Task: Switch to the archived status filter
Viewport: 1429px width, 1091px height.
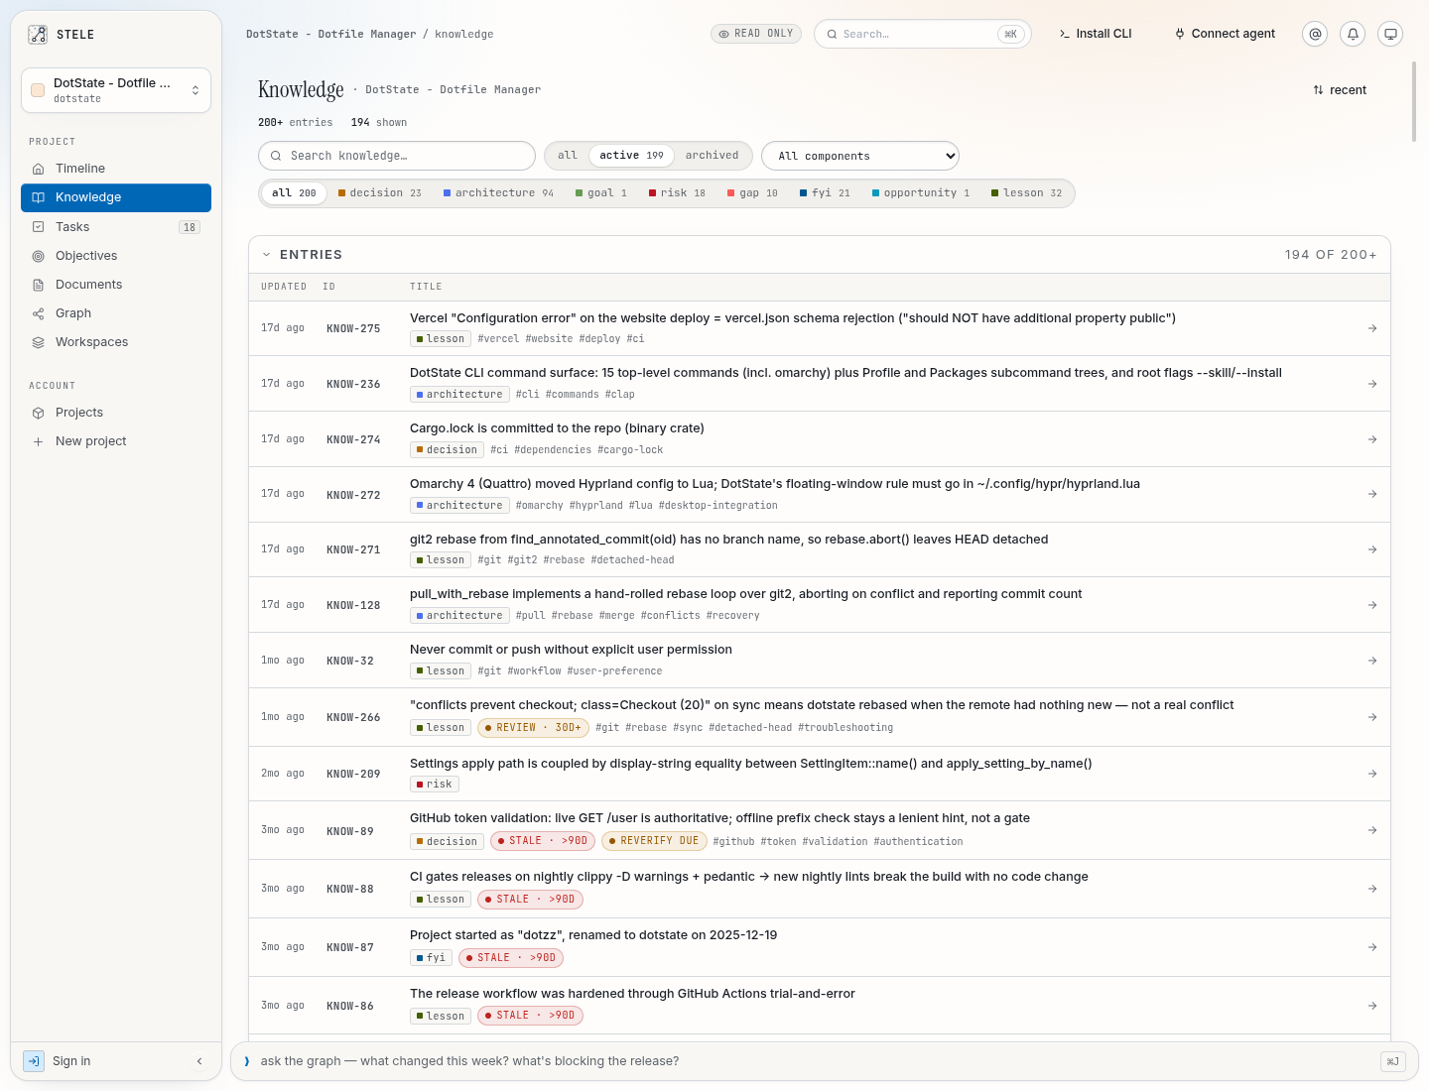Action: [x=712, y=156]
